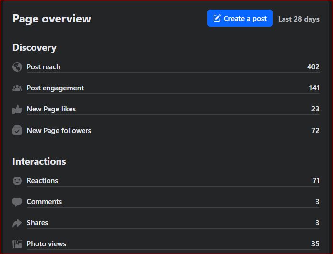The image size is (333, 254).
Task: Open the Post reach metric label
Action: pyautogui.click(x=44, y=67)
